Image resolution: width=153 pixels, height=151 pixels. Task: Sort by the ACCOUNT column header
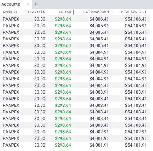pyautogui.click(x=10, y=12)
